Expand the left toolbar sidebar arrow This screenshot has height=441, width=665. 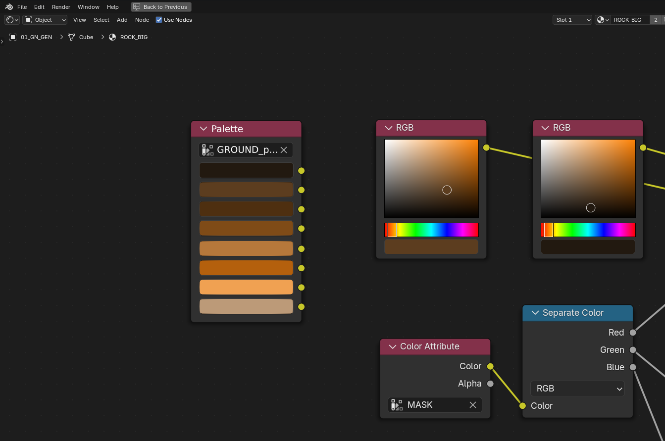[2, 42]
